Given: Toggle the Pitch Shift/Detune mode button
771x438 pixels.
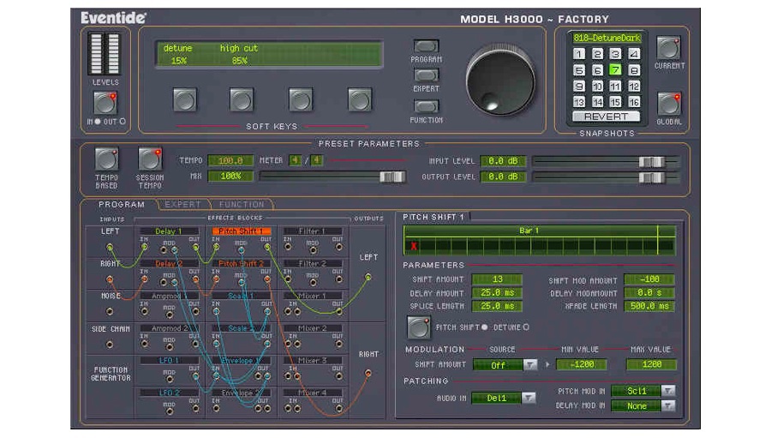Looking at the screenshot, I should (x=418, y=327).
